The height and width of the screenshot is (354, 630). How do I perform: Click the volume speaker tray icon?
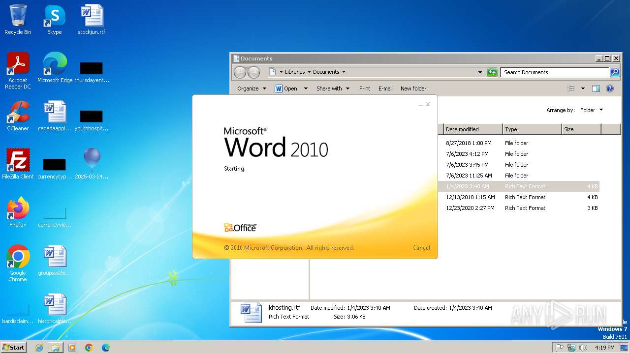(x=583, y=348)
